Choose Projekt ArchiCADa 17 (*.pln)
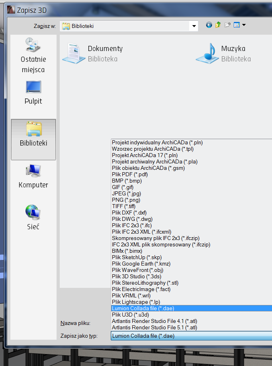The height and width of the screenshot is (366, 272). click(x=191, y=155)
